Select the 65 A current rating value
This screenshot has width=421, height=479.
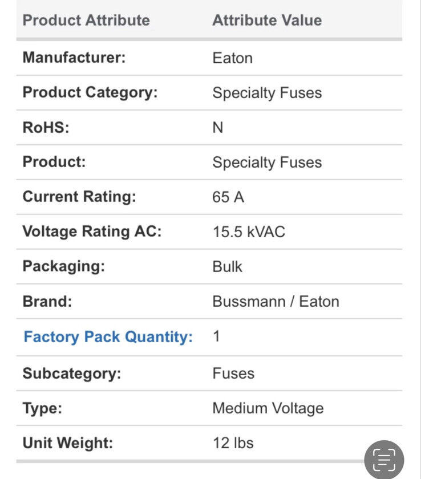(x=228, y=197)
